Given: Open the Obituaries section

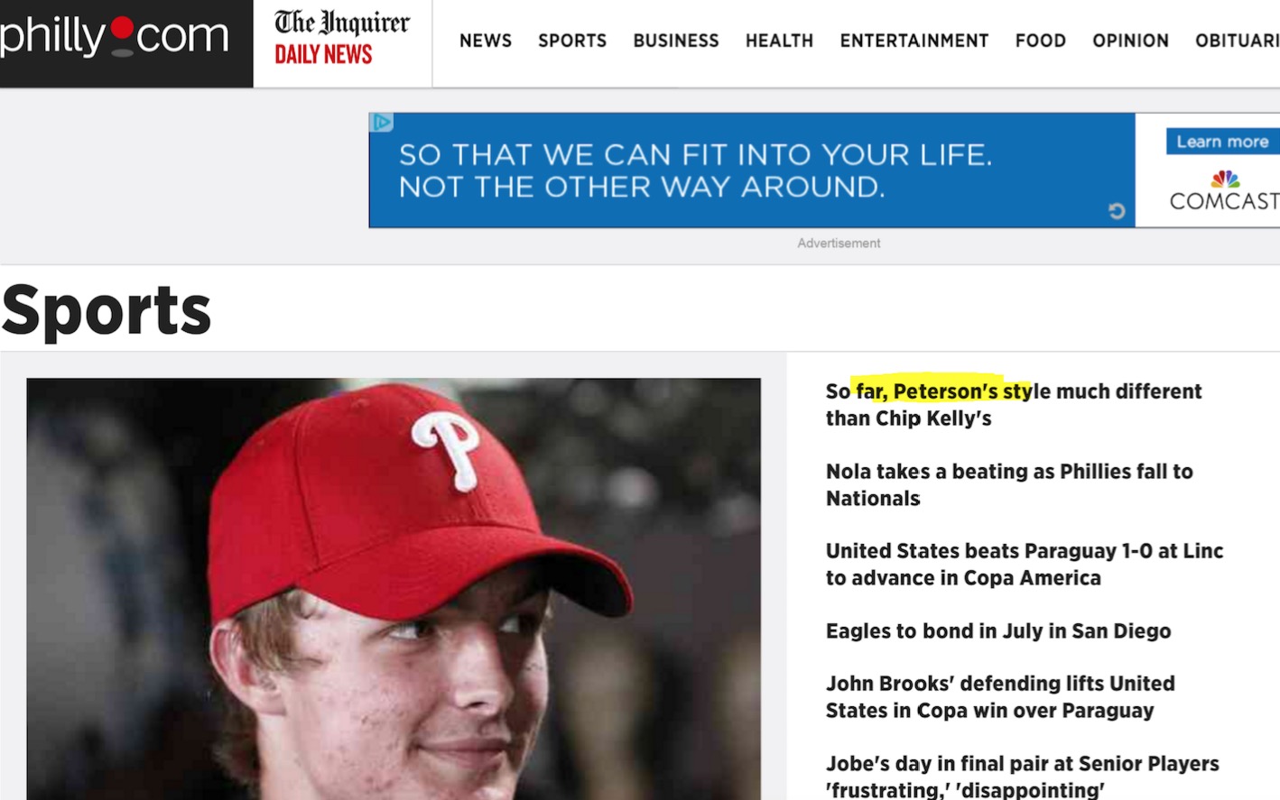Looking at the screenshot, I should pyautogui.click(x=1236, y=41).
